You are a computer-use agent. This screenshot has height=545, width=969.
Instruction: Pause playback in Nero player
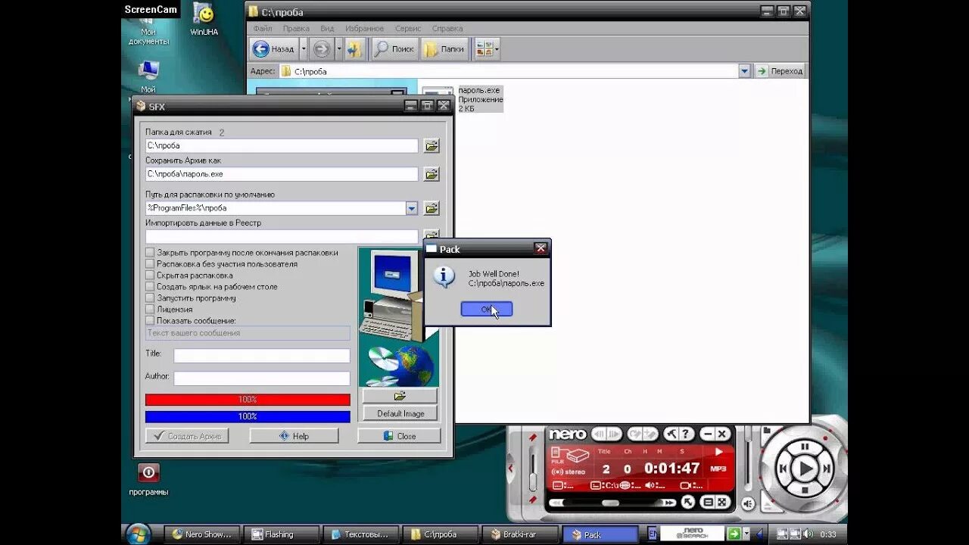[x=805, y=447]
